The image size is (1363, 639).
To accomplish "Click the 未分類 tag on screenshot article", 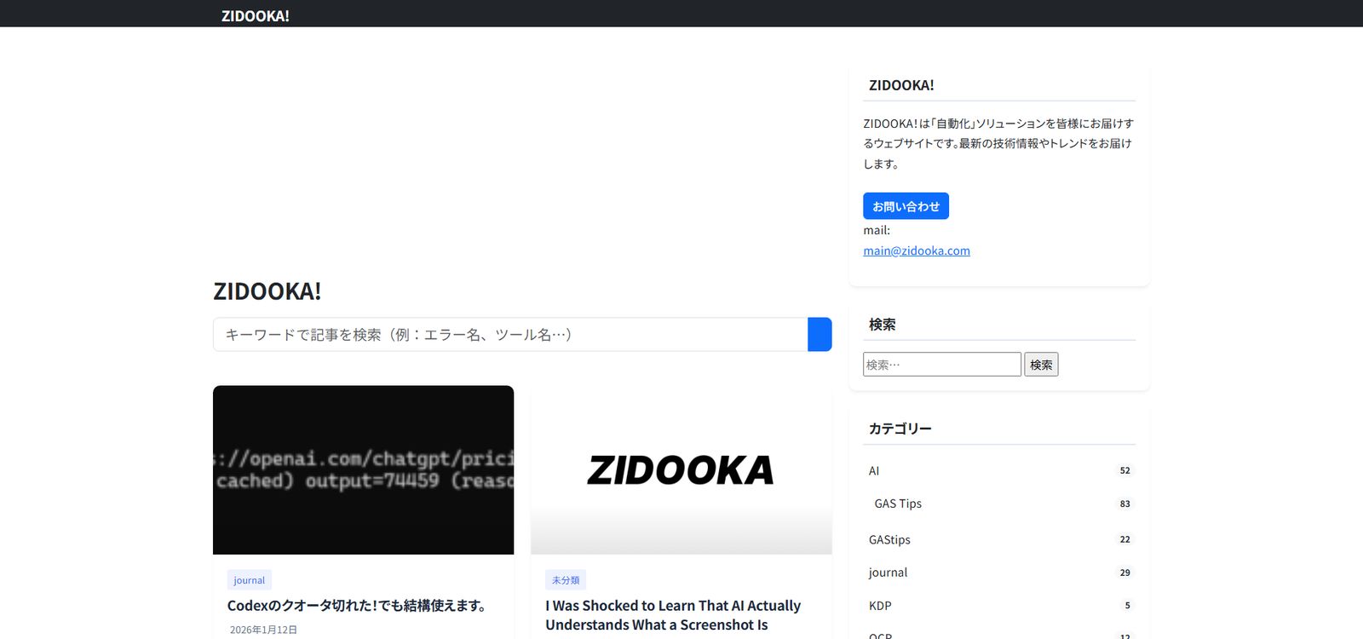I will pos(566,580).
